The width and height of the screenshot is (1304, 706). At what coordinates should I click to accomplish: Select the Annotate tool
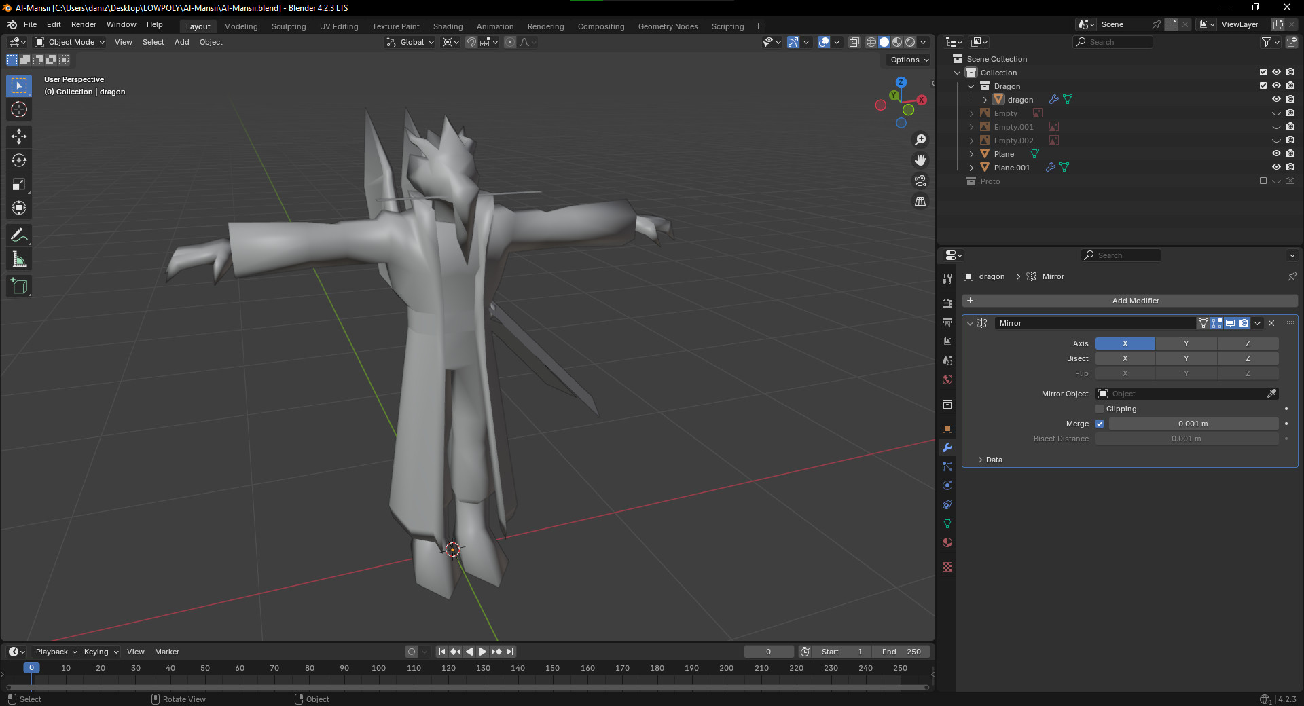tap(19, 236)
